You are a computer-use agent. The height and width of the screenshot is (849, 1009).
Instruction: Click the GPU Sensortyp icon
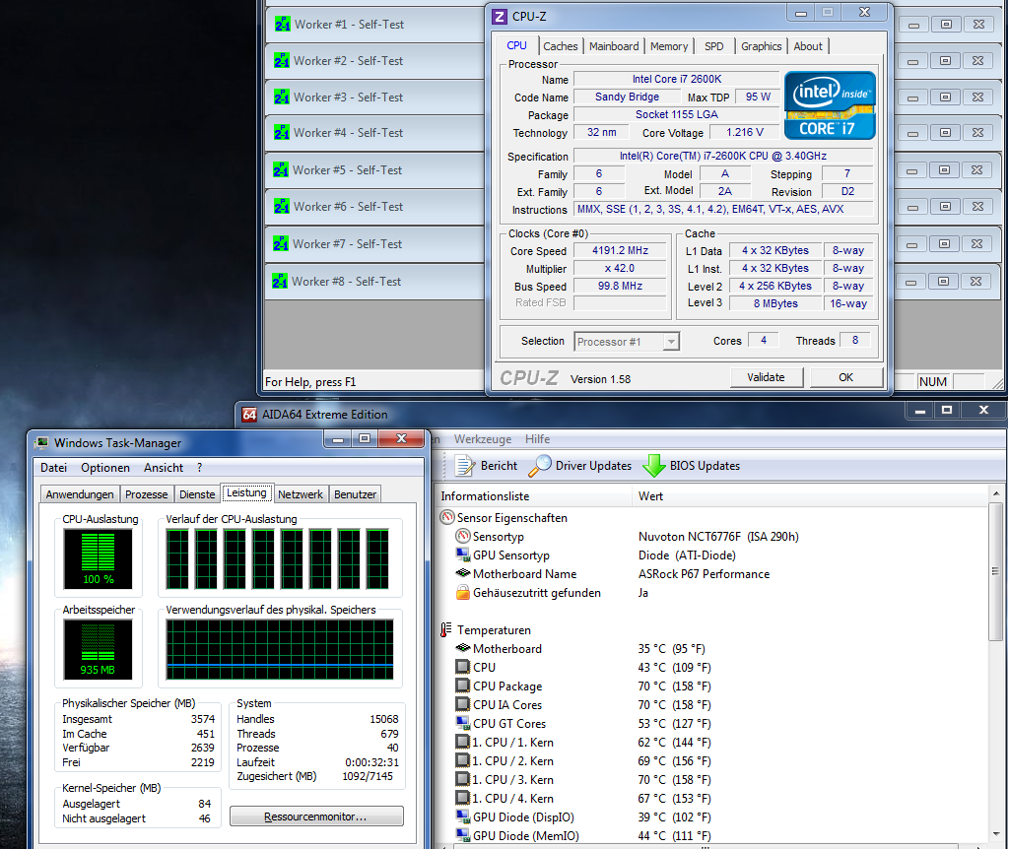(x=463, y=555)
